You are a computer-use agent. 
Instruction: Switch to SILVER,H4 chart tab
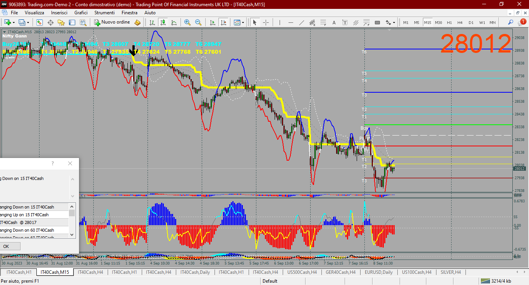451,272
